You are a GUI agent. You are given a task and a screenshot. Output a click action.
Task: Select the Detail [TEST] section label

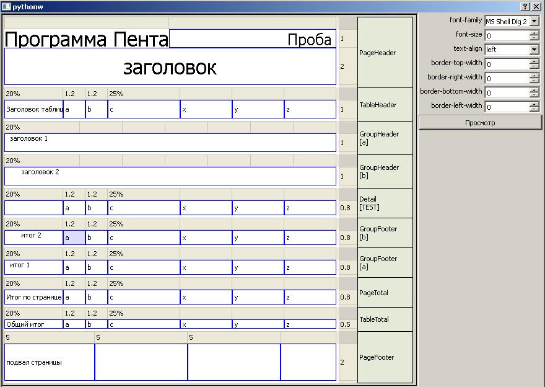click(385, 203)
